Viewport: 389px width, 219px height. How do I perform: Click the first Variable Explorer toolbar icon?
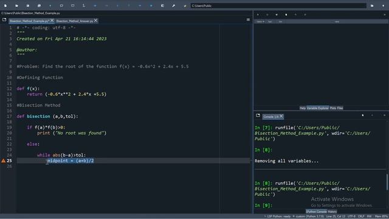click(258, 15)
